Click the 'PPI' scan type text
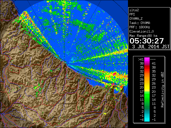Screen dimensions: 171x128 (x=132, y=14)
